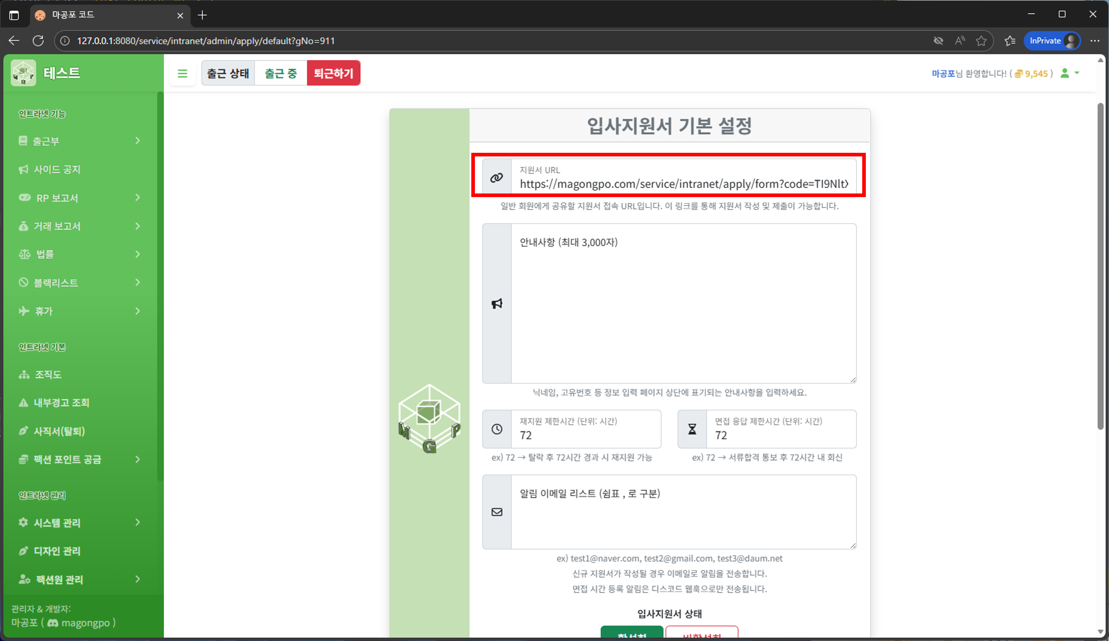Click the 내부경고 조회 menu entry
This screenshot has width=1109, height=641.
[62, 402]
